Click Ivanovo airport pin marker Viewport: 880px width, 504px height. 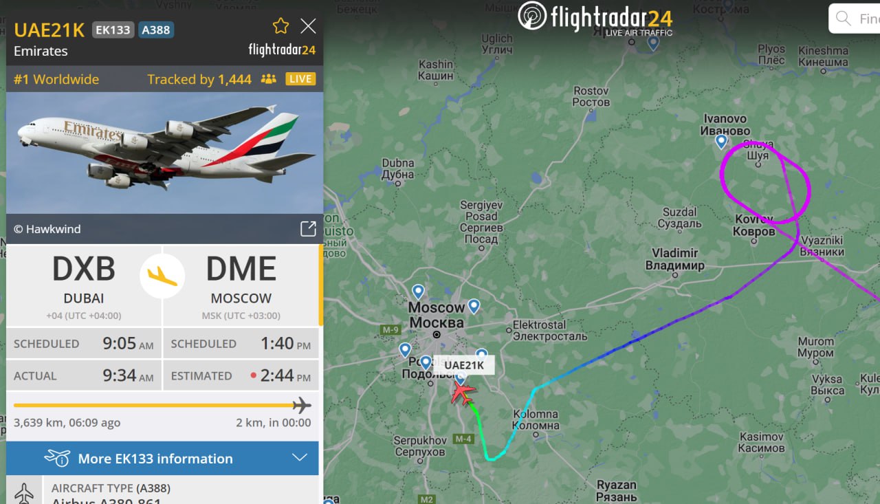click(x=721, y=142)
